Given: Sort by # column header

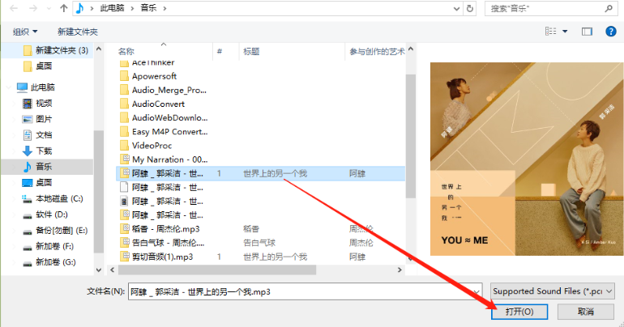Looking at the screenshot, I should pos(220,51).
